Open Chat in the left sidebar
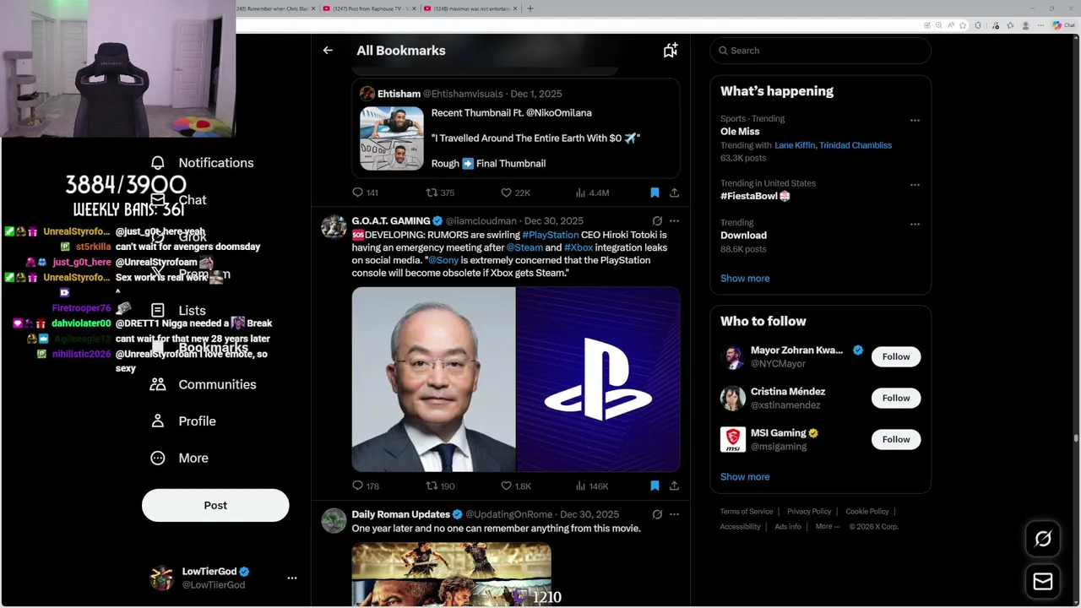This screenshot has width=1081, height=608. [x=178, y=200]
